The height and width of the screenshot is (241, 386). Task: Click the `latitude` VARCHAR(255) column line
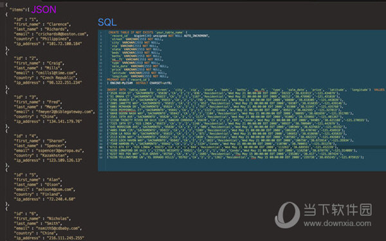click(x=139, y=73)
